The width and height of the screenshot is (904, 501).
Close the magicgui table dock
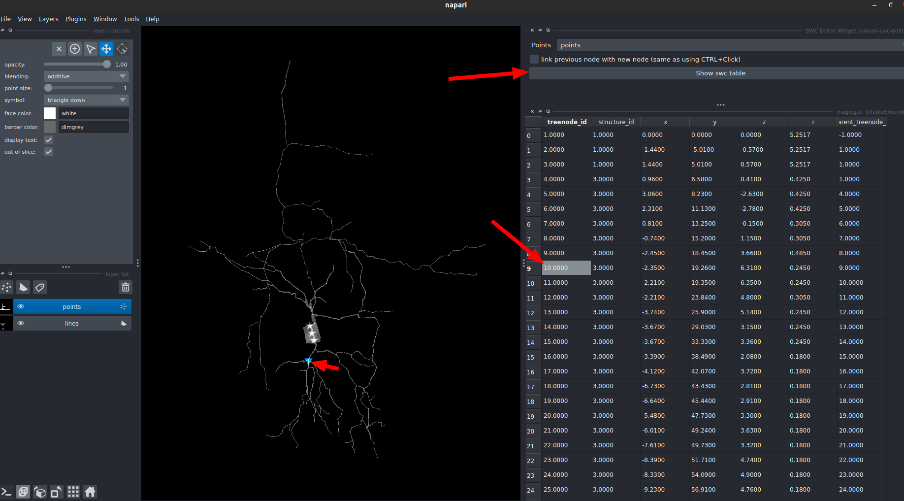(532, 112)
